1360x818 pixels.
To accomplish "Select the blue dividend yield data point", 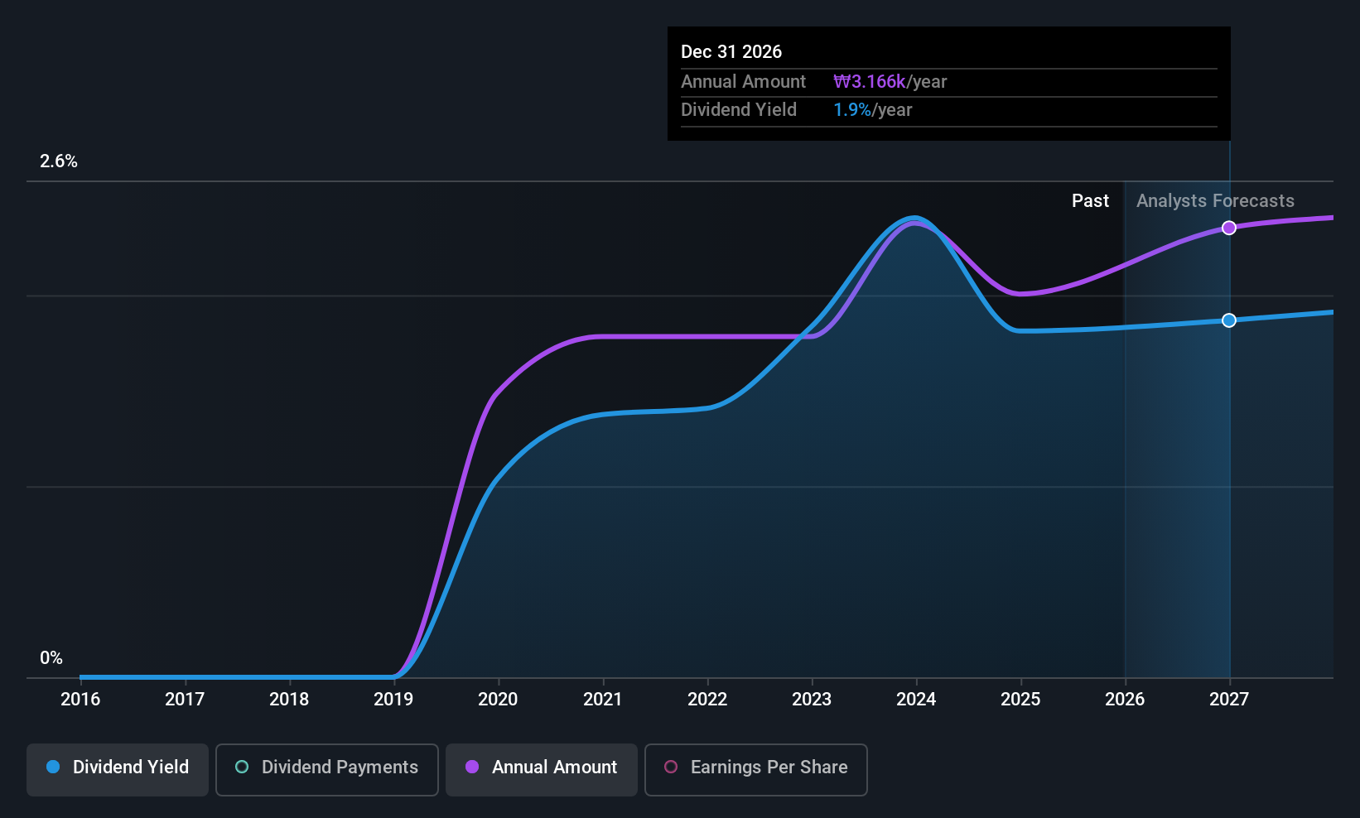I will [x=1229, y=320].
